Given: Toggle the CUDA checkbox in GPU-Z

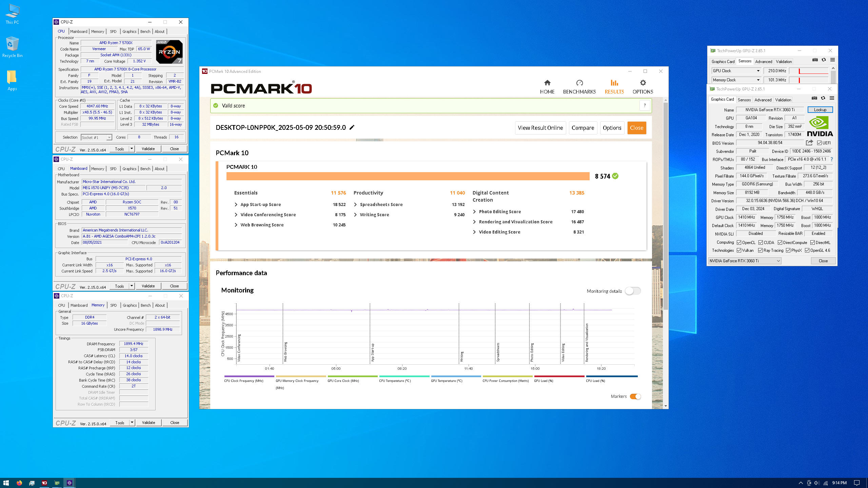Looking at the screenshot, I should pos(761,243).
